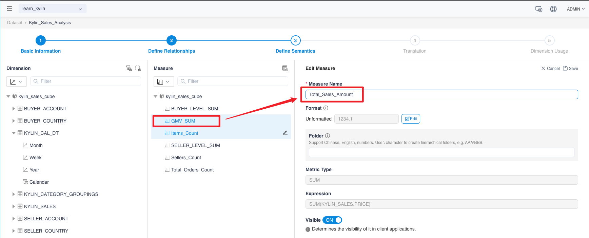This screenshot has width=589, height=238.
Task: Click the Measure Name input field
Action: point(441,94)
